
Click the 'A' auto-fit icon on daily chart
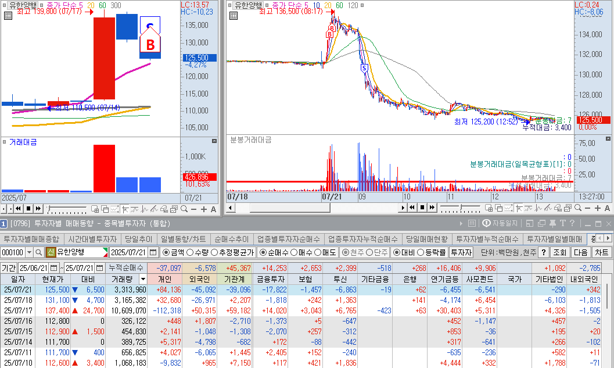213,209
